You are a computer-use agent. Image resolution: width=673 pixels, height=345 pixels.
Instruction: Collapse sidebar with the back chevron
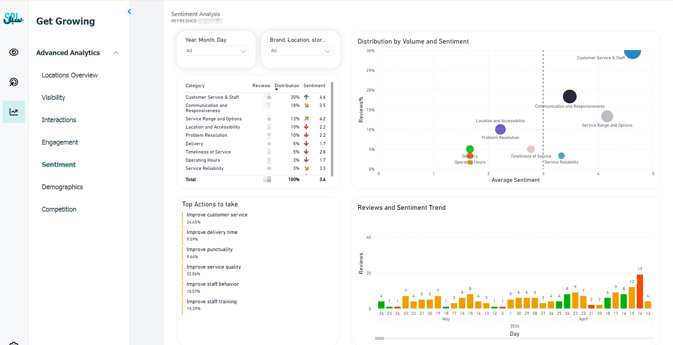[130, 12]
